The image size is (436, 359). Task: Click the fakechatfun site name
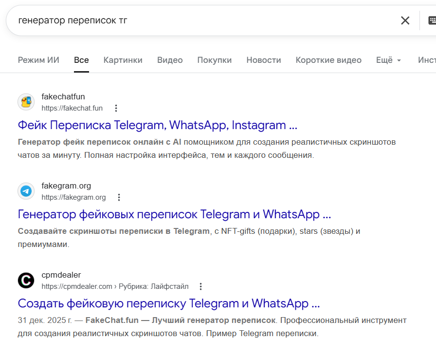tap(63, 96)
